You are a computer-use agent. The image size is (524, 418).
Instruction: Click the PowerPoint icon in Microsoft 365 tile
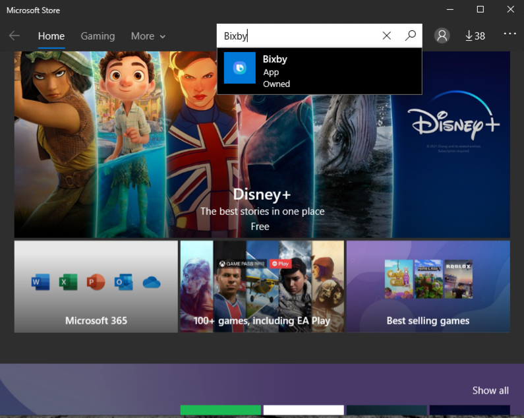[96, 282]
